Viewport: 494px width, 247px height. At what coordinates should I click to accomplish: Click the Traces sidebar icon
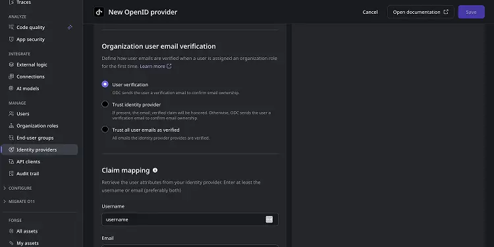[11, 2]
